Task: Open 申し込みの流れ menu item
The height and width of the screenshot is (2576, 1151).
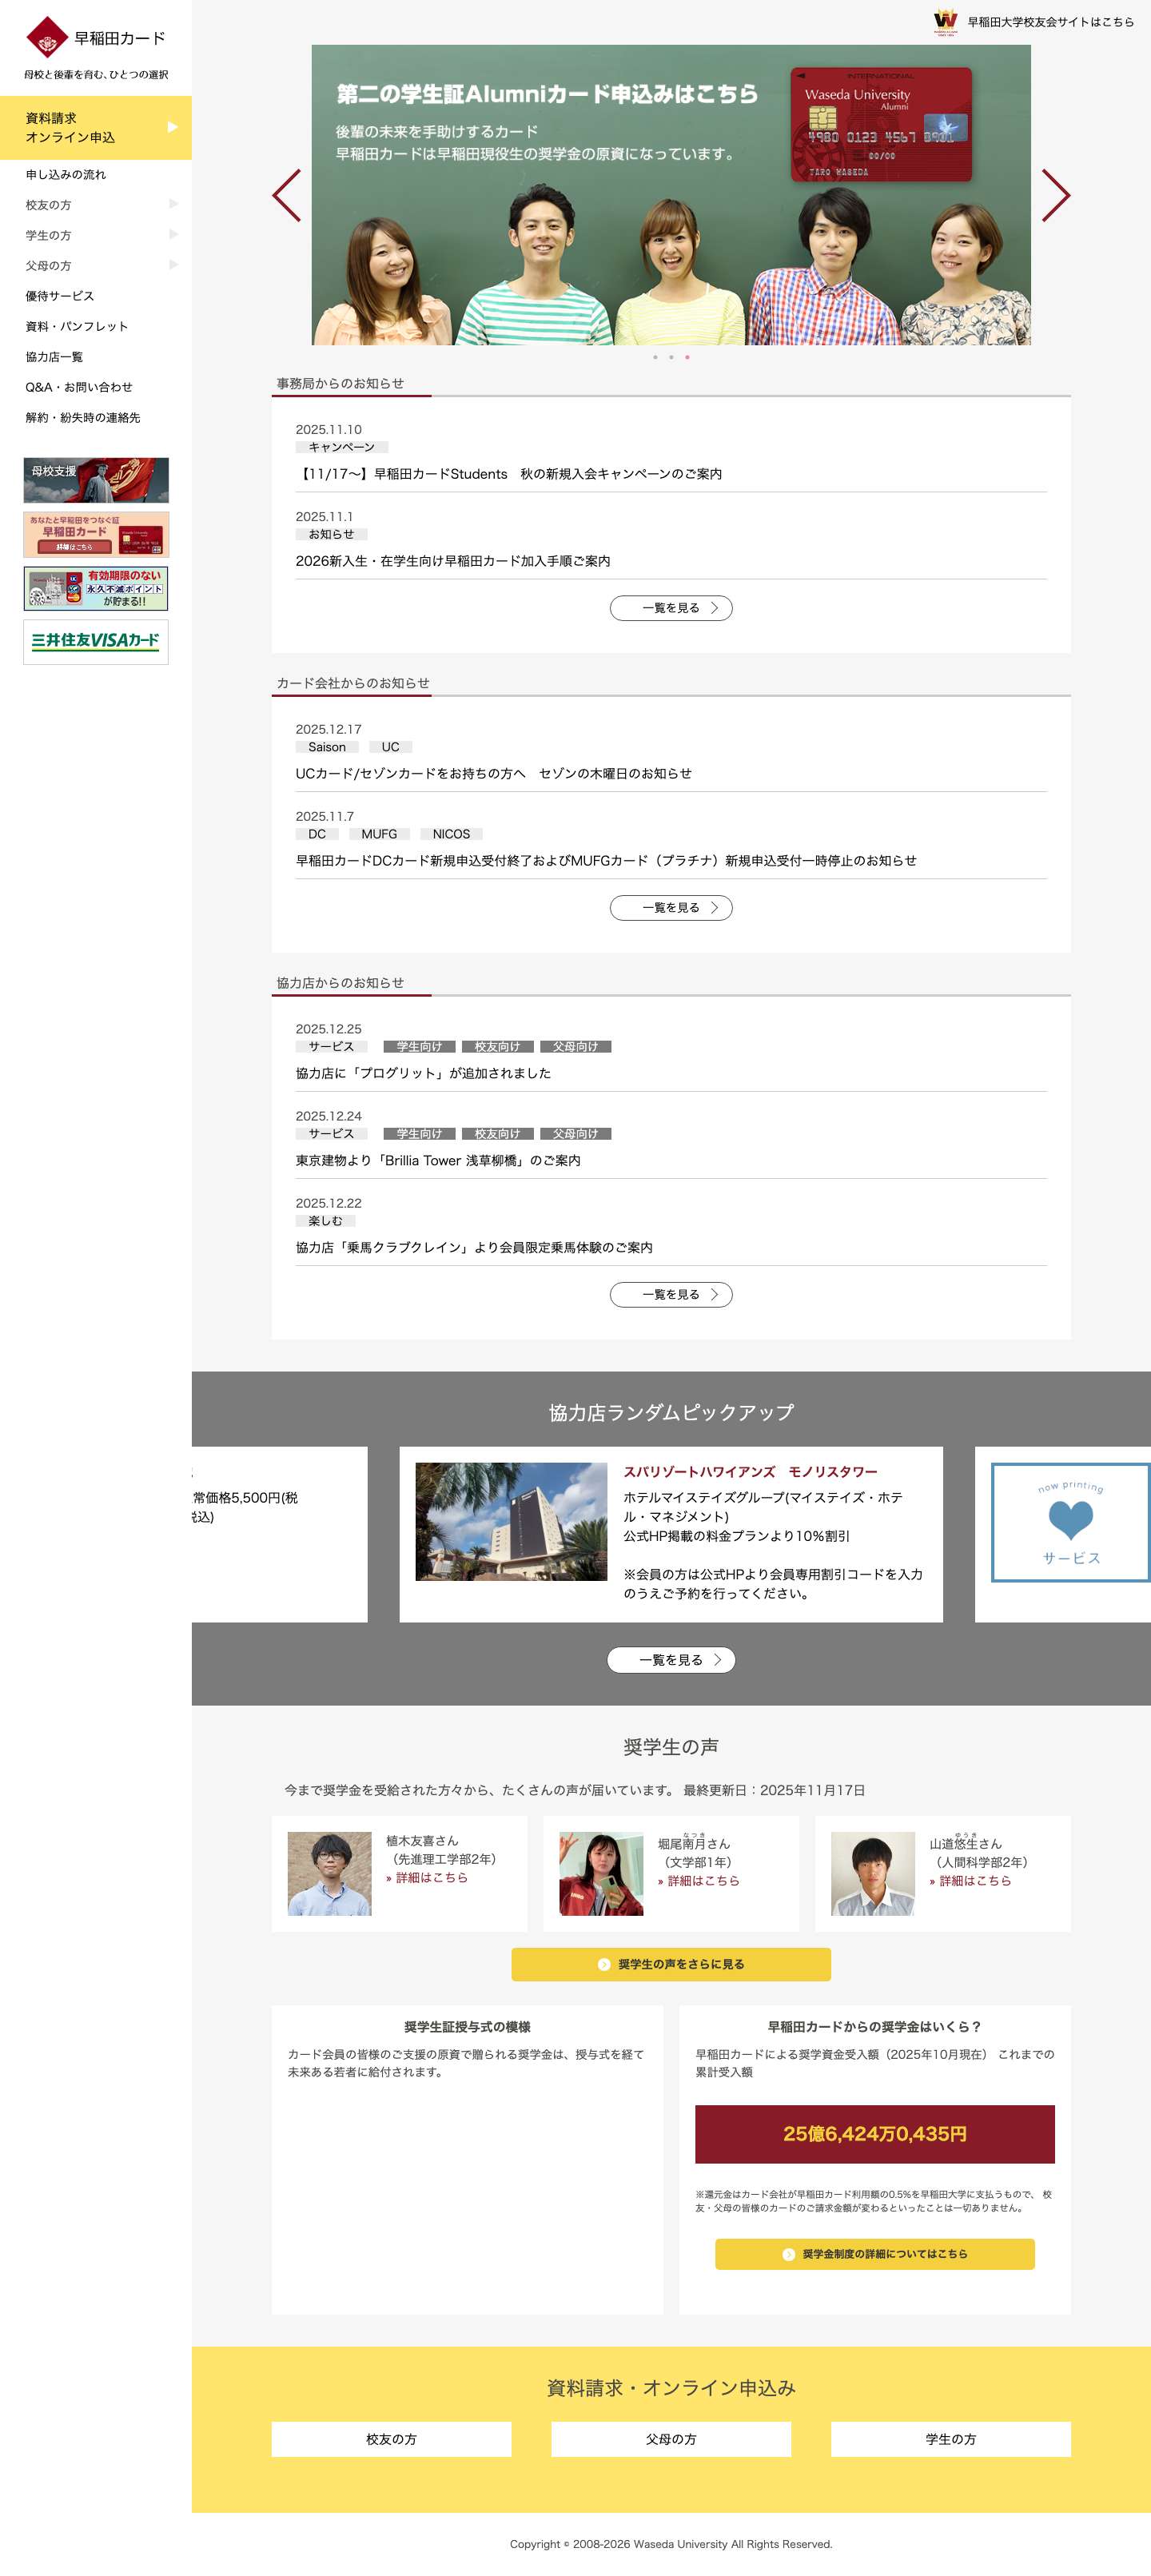Action: [x=66, y=175]
